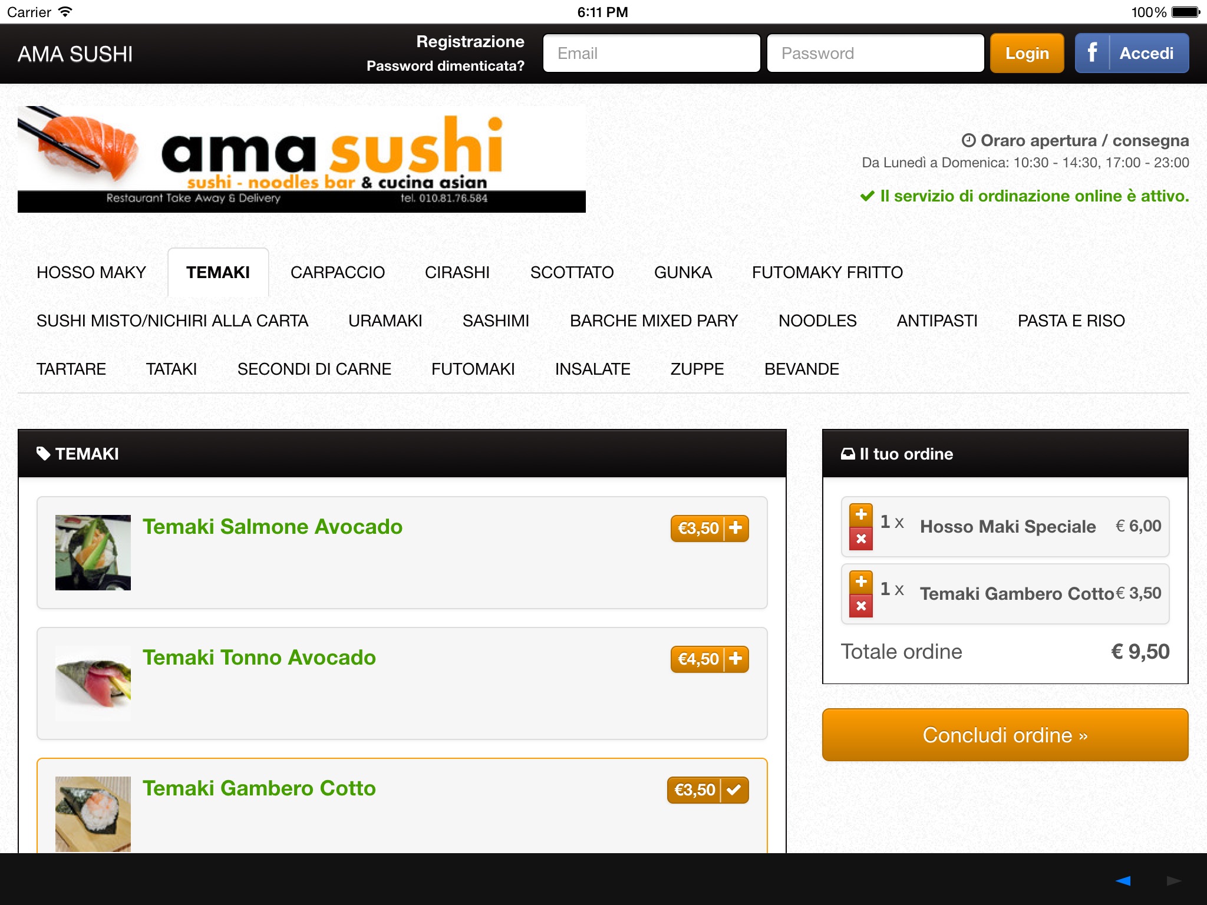
Task: Increase Temaki Gambero Cotto quantity in order
Action: pos(860,582)
